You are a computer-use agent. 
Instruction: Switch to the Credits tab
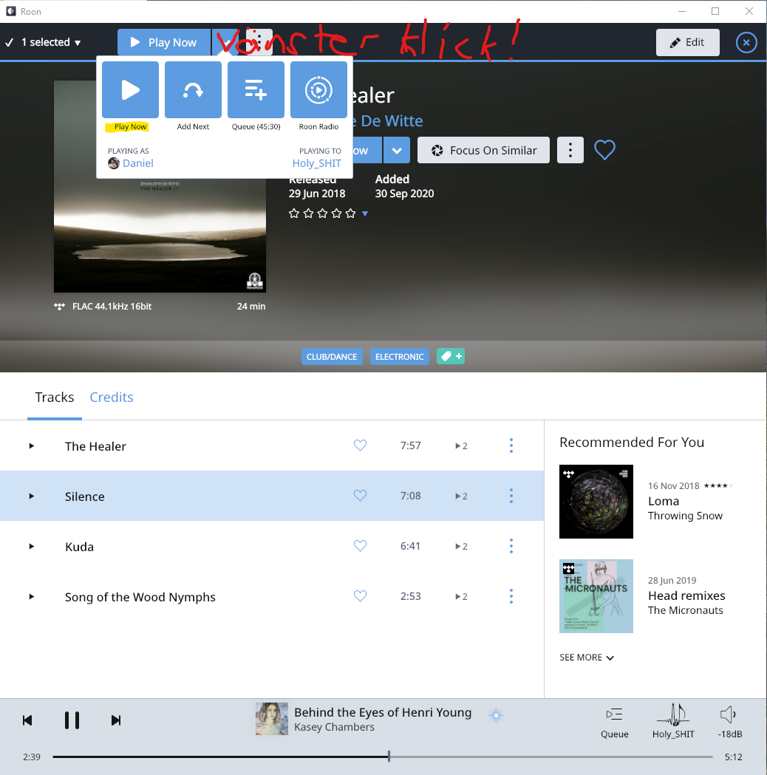point(111,397)
